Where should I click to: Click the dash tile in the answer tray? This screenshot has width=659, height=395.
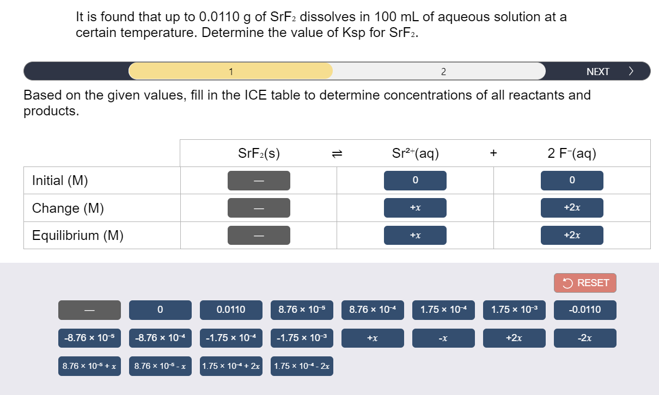[x=89, y=310]
